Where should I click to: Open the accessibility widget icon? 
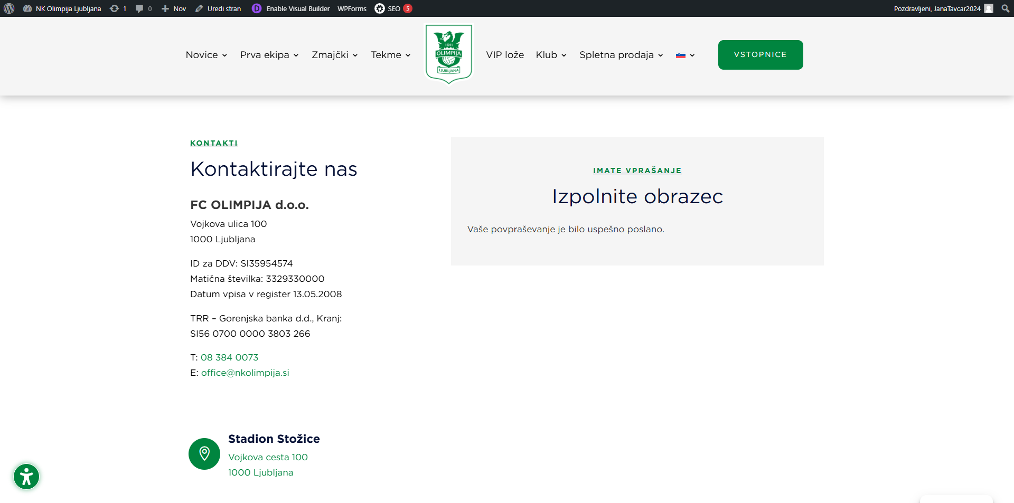click(x=26, y=477)
